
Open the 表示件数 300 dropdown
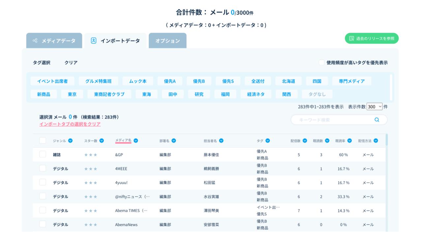(374, 107)
